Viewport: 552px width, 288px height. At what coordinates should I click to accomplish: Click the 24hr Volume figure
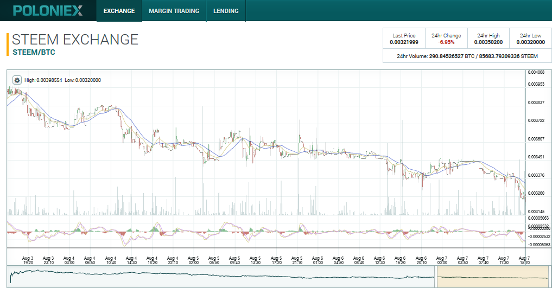coord(467,56)
